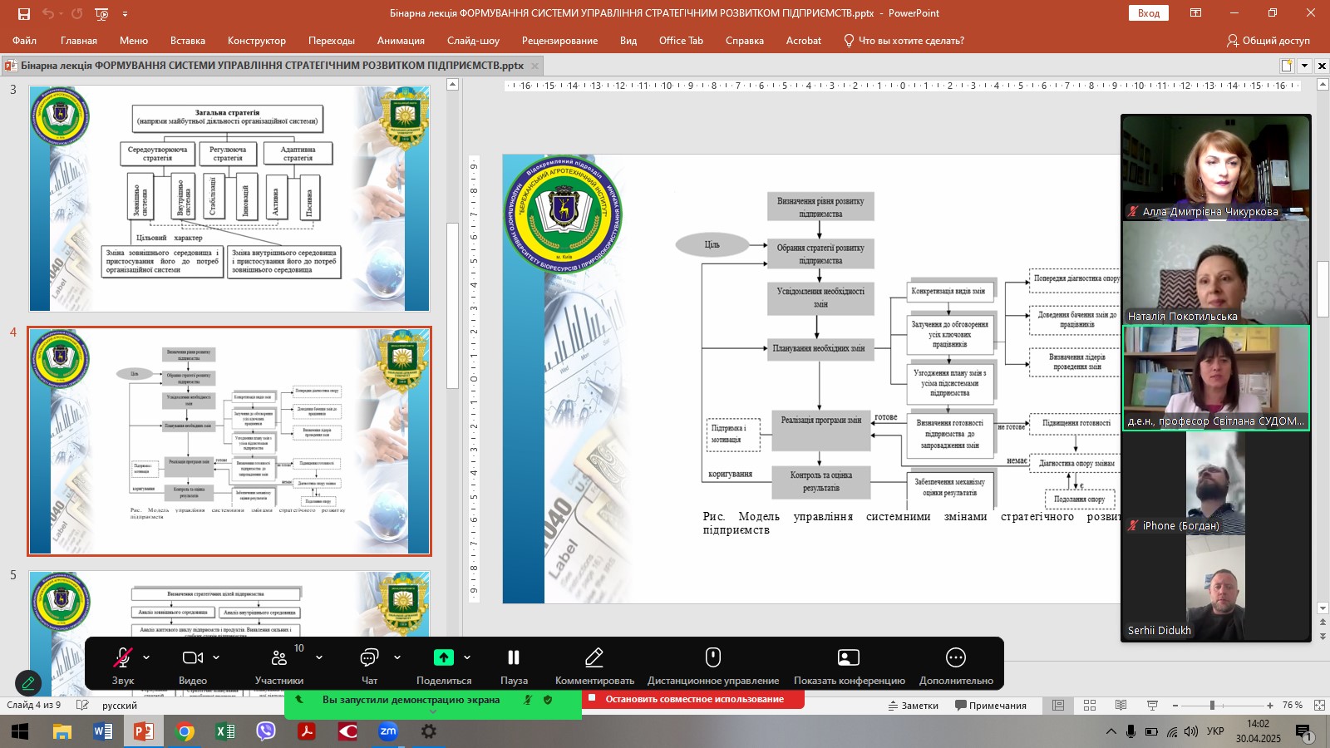Image resolution: width=1330 pixels, height=748 pixels.
Task: Click the Показать конференцию icon
Action: [x=849, y=658]
